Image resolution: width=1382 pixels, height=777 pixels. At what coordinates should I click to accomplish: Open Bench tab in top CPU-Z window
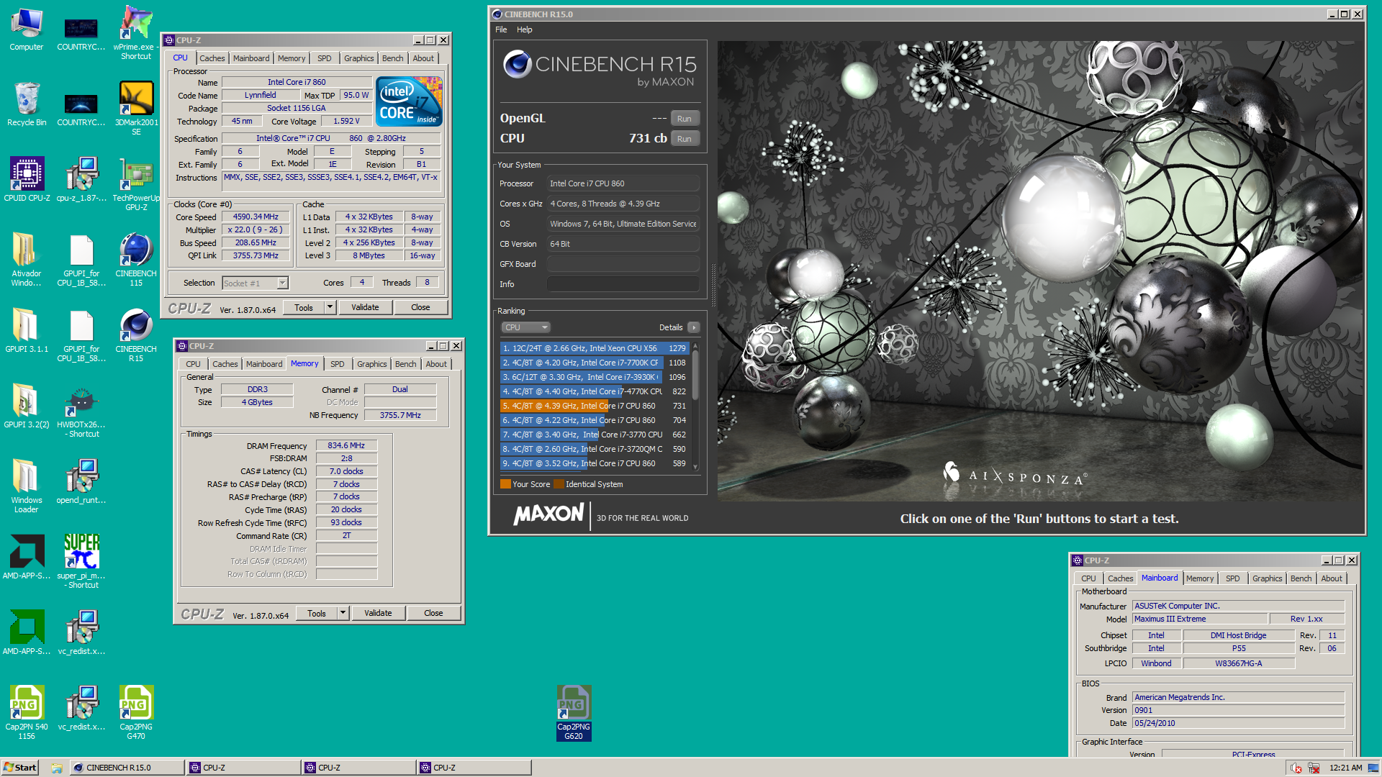coord(392,58)
